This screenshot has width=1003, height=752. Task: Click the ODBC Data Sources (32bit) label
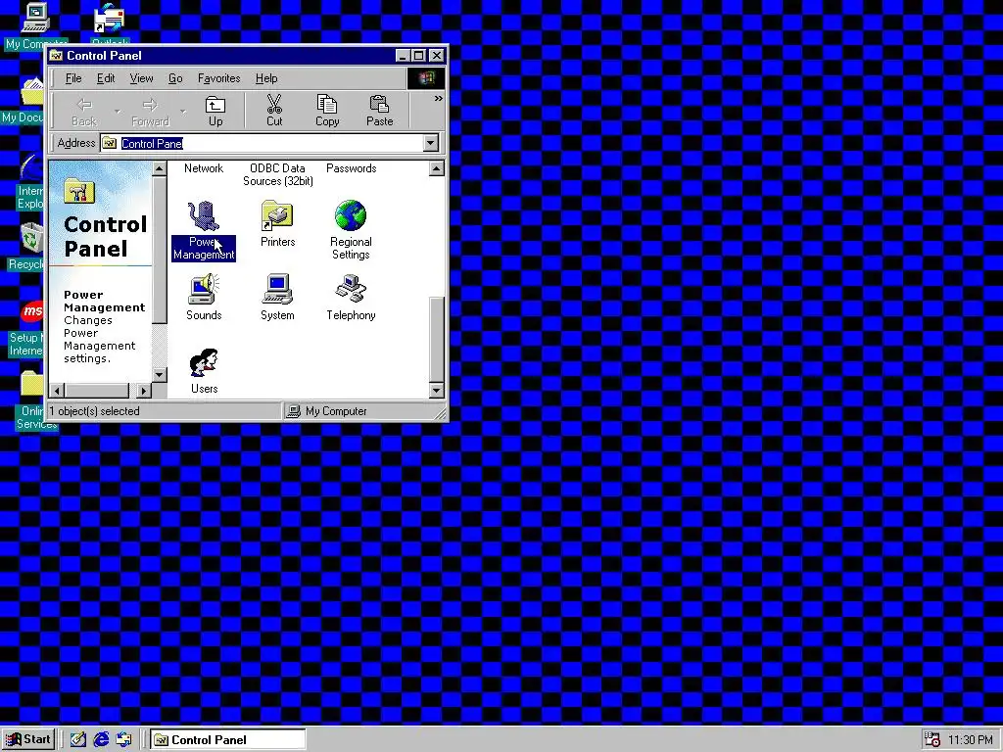tap(277, 174)
